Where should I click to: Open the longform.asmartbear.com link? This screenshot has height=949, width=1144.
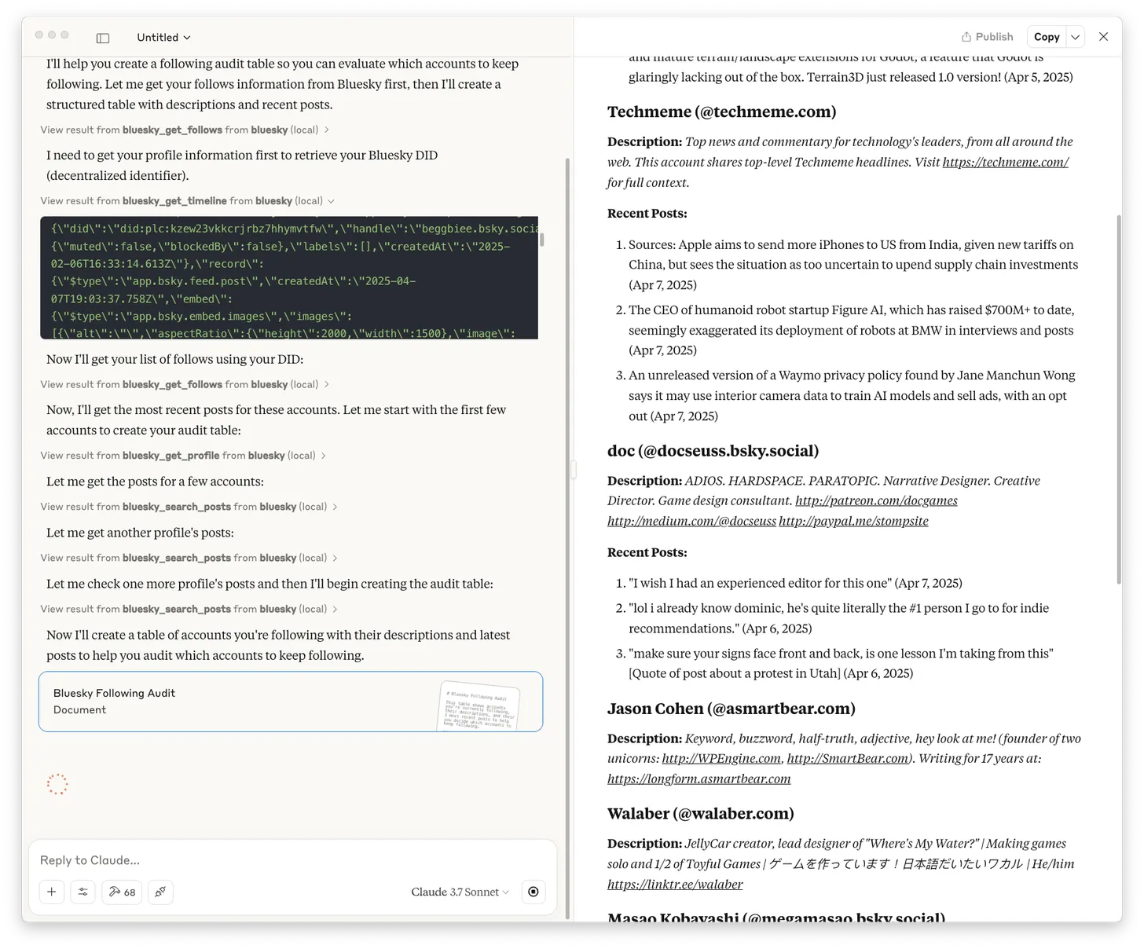[698, 779]
